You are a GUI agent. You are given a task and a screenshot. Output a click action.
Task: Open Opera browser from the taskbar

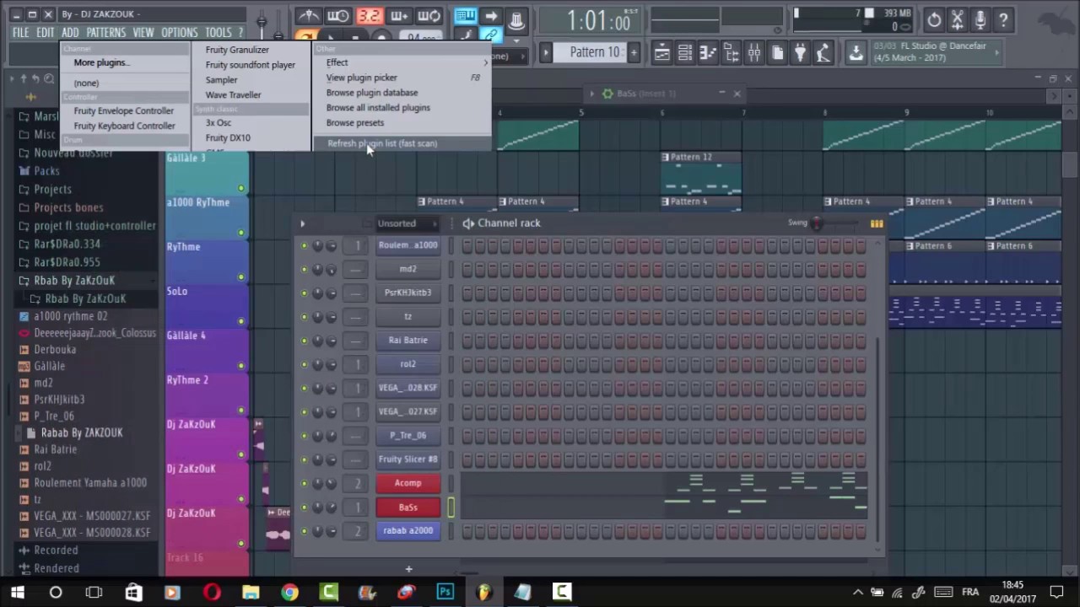click(x=212, y=592)
